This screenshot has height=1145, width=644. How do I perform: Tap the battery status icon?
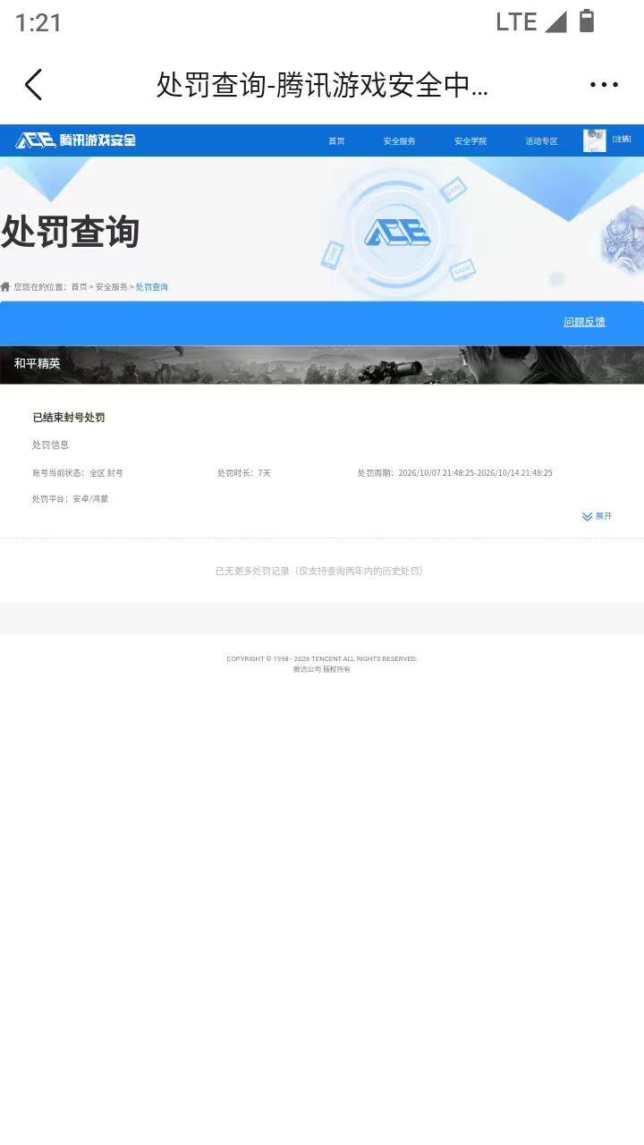coord(587,21)
